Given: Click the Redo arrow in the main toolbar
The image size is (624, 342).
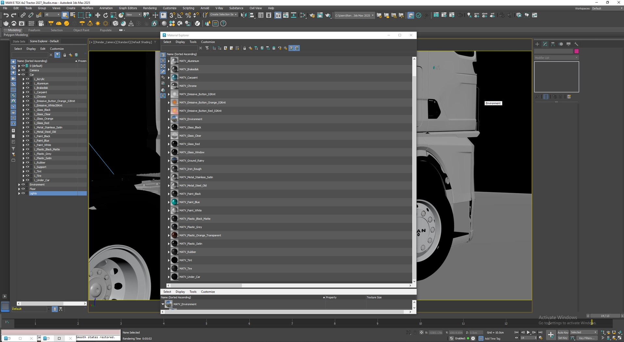Looking at the screenshot, I should (x=14, y=15).
